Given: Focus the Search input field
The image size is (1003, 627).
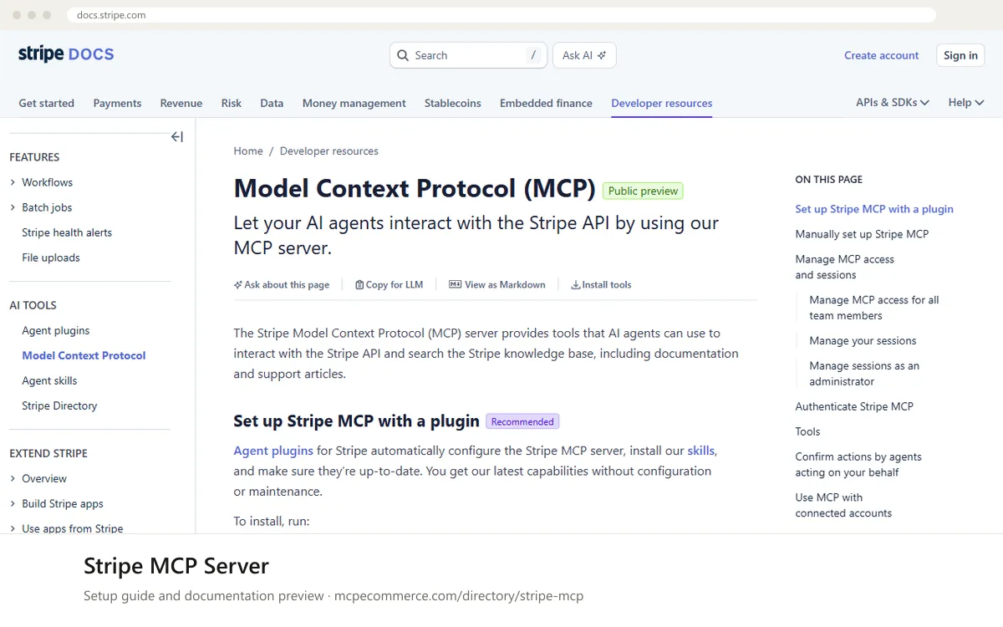Looking at the screenshot, I should [x=468, y=55].
